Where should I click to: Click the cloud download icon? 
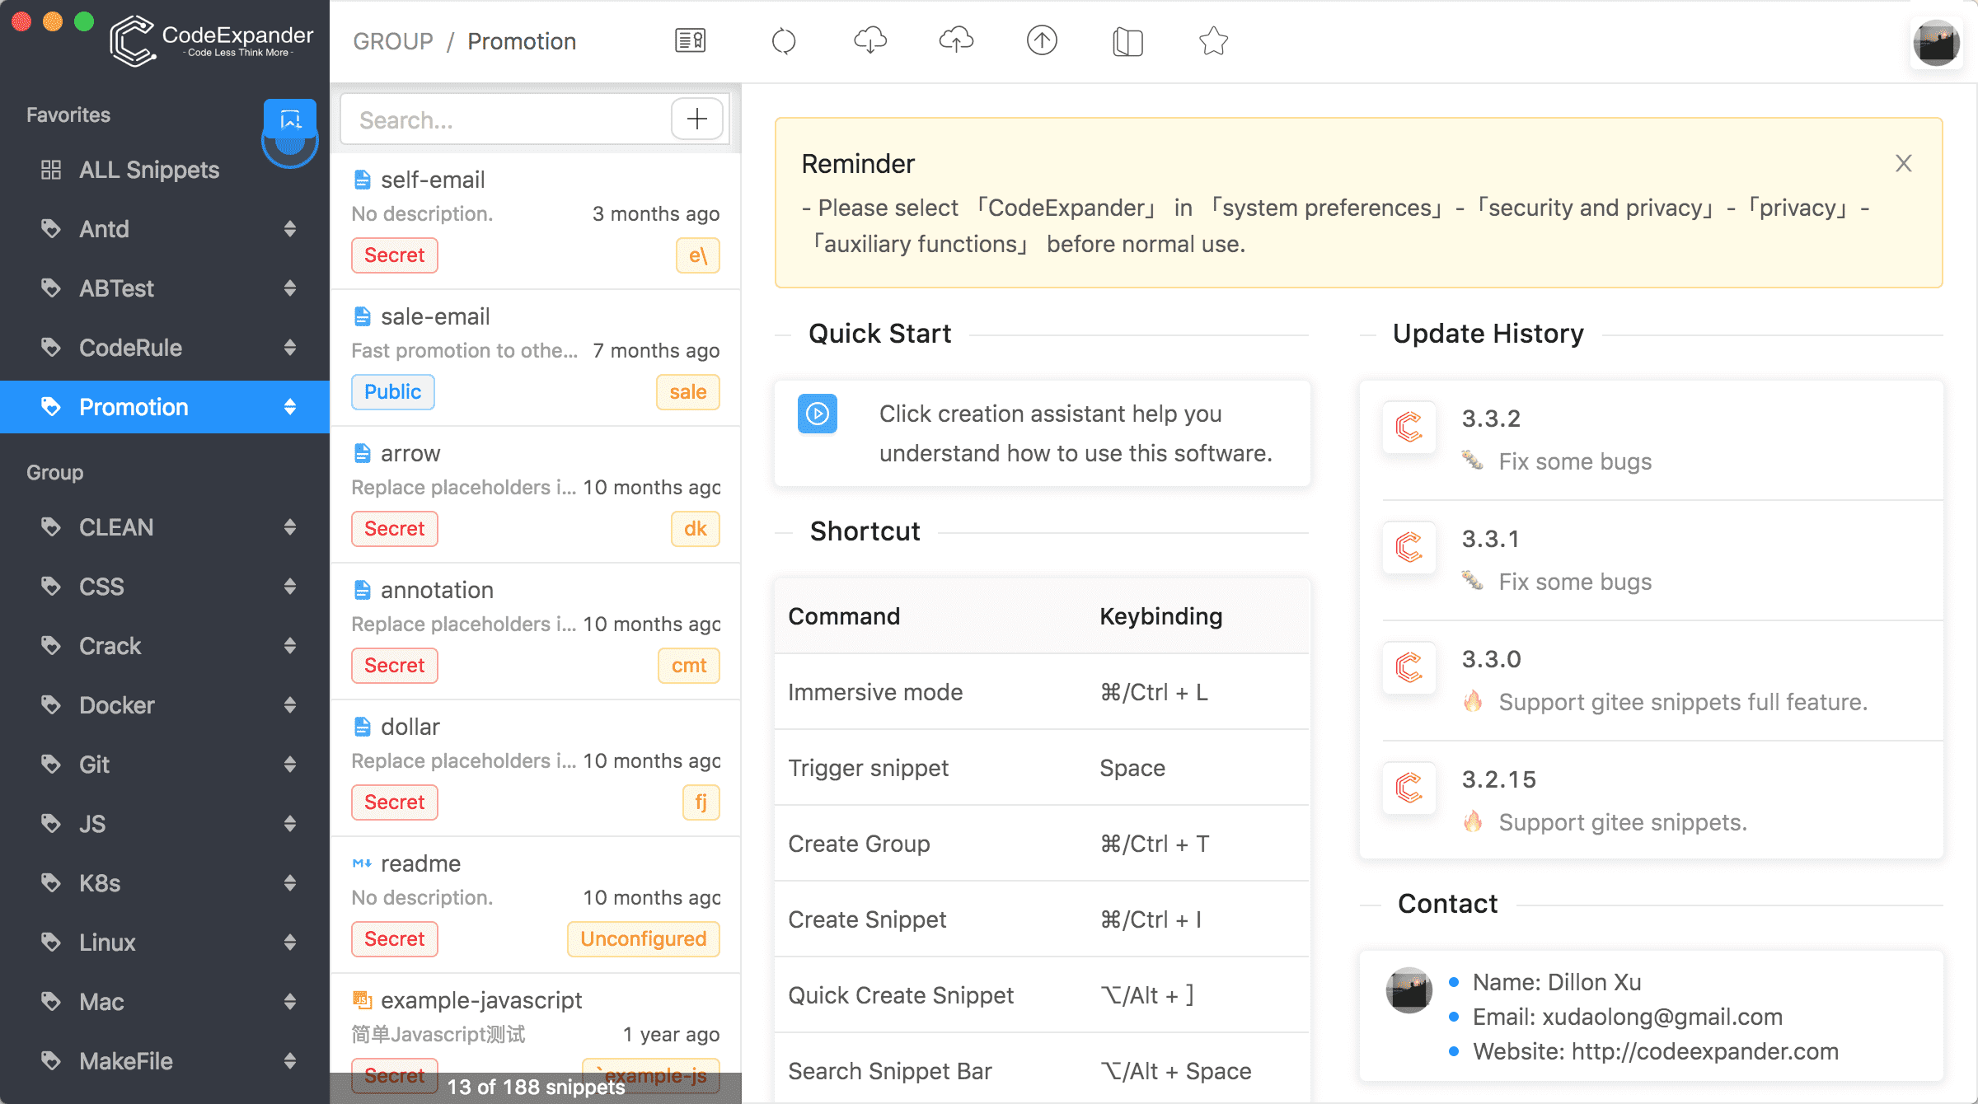pyautogui.click(x=870, y=40)
